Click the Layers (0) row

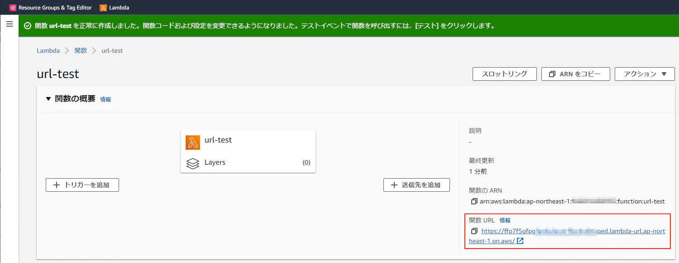248,162
